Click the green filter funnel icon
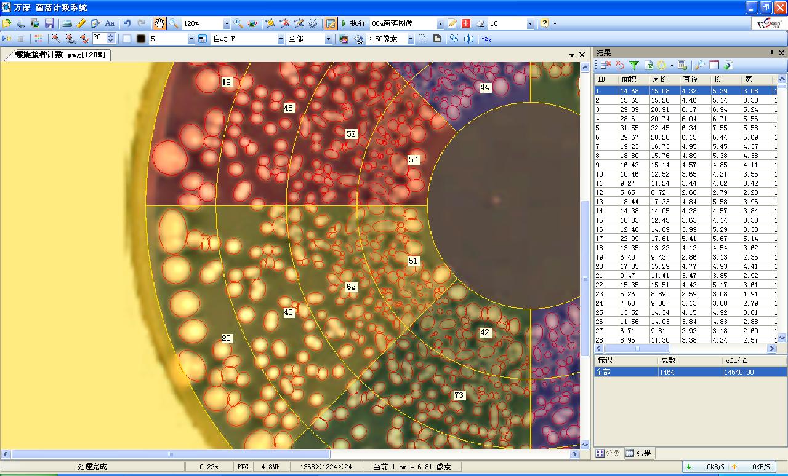The image size is (788, 476). pyautogui.click(x=634, y=65)
